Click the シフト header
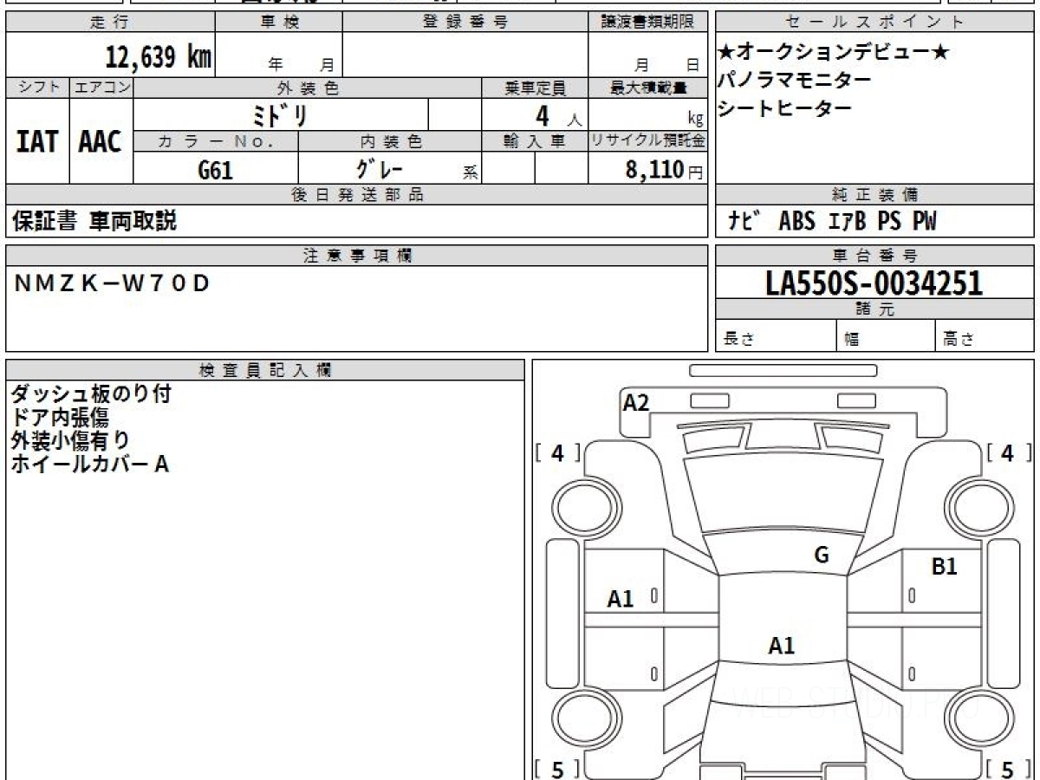The height and width of the screenshot is (780, 1040). pos(37,88)
